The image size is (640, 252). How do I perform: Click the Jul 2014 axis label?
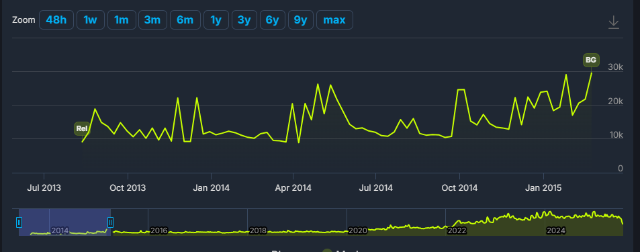[x=375, y=188]
